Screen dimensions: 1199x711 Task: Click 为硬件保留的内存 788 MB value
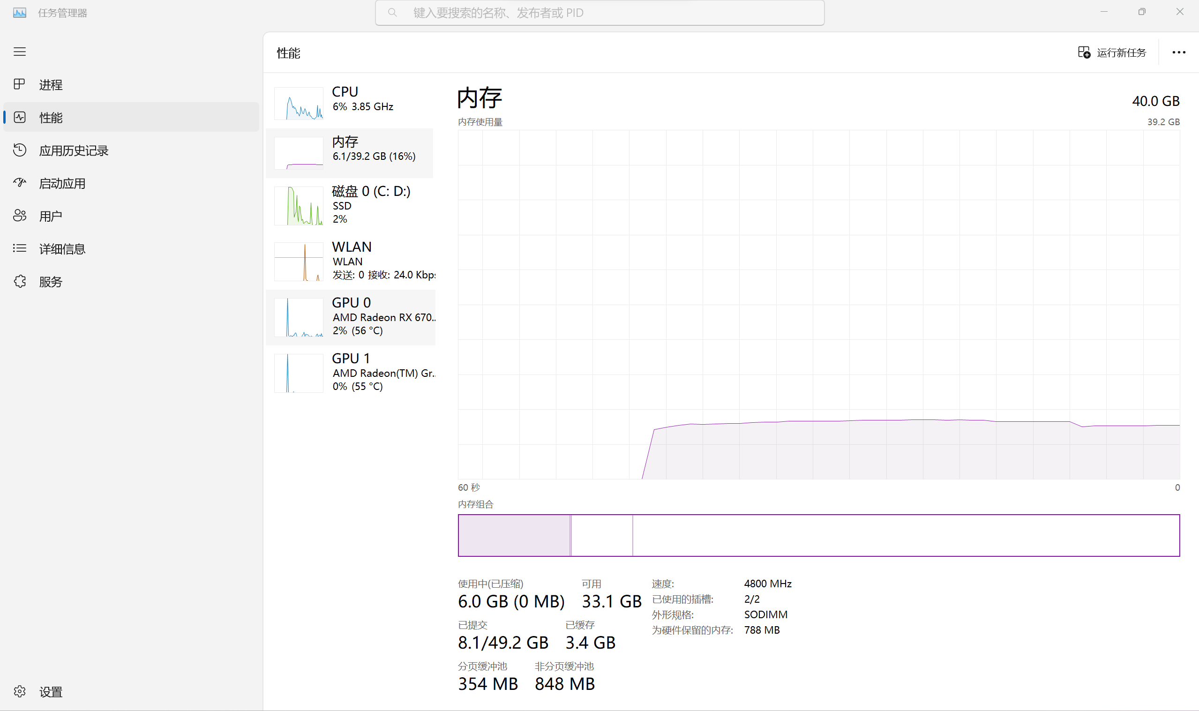click(762, 630)
